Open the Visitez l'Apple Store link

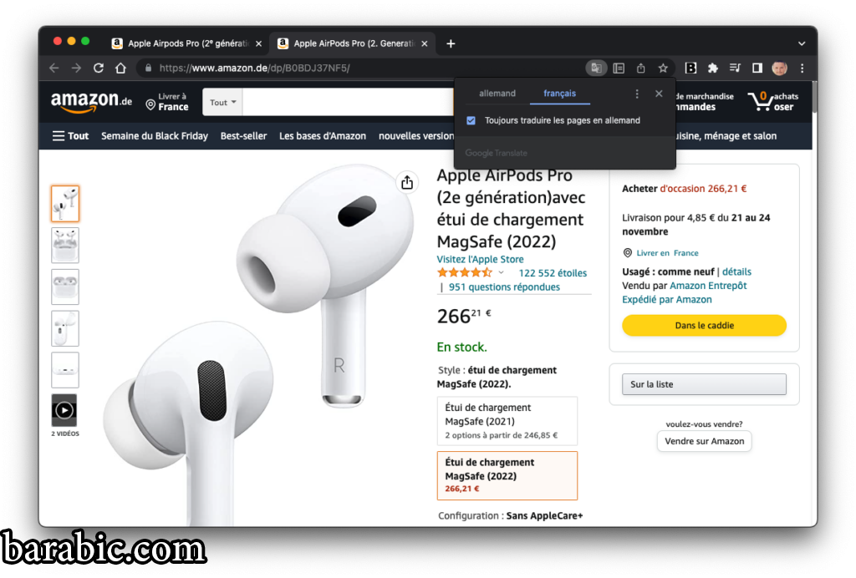click(480, 260)
